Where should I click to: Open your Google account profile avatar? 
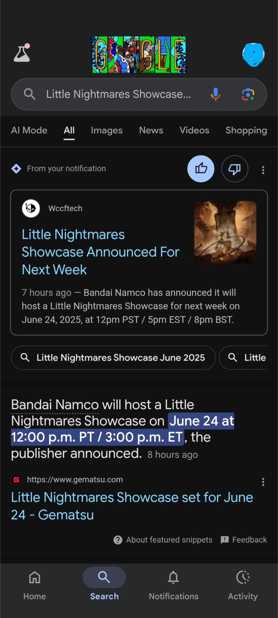point(254,54)
